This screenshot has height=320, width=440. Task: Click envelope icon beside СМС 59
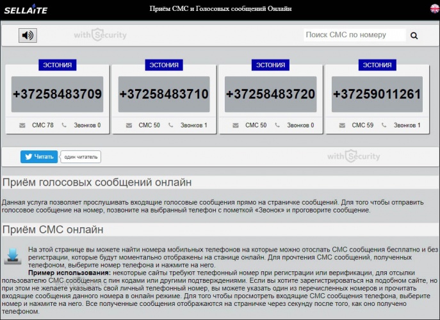(343, 125)
